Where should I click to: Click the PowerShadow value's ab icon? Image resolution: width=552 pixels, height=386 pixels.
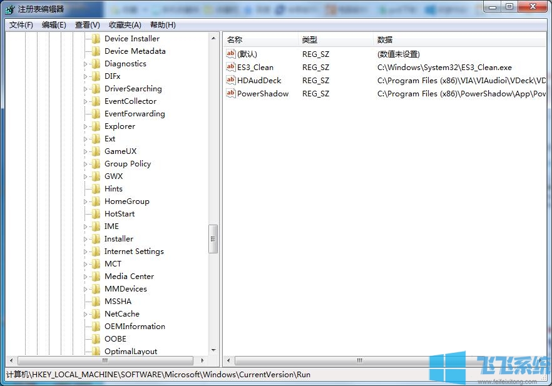(x=230, y=93)
